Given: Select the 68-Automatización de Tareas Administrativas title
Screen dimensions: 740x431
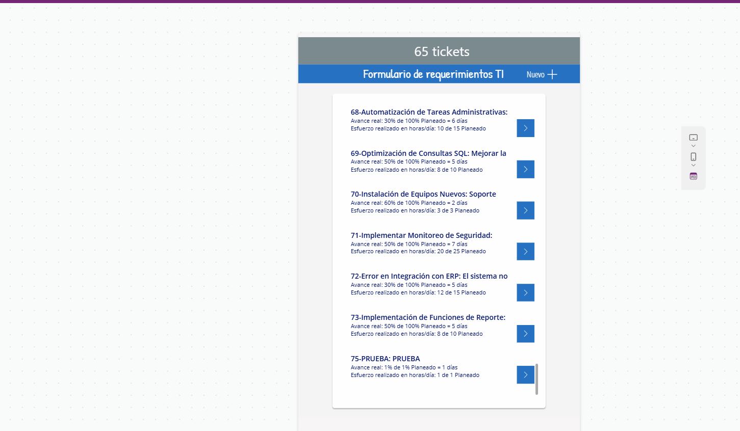Looking at the screenshot, I should 429,112.
